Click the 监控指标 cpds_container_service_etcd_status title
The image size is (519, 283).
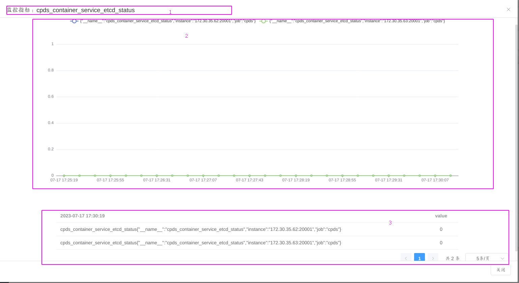coord(71,10)
